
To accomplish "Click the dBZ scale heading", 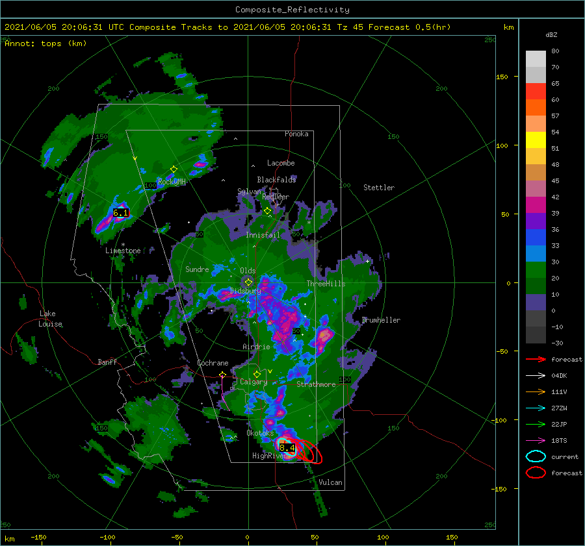I will (x=551, y=34).
